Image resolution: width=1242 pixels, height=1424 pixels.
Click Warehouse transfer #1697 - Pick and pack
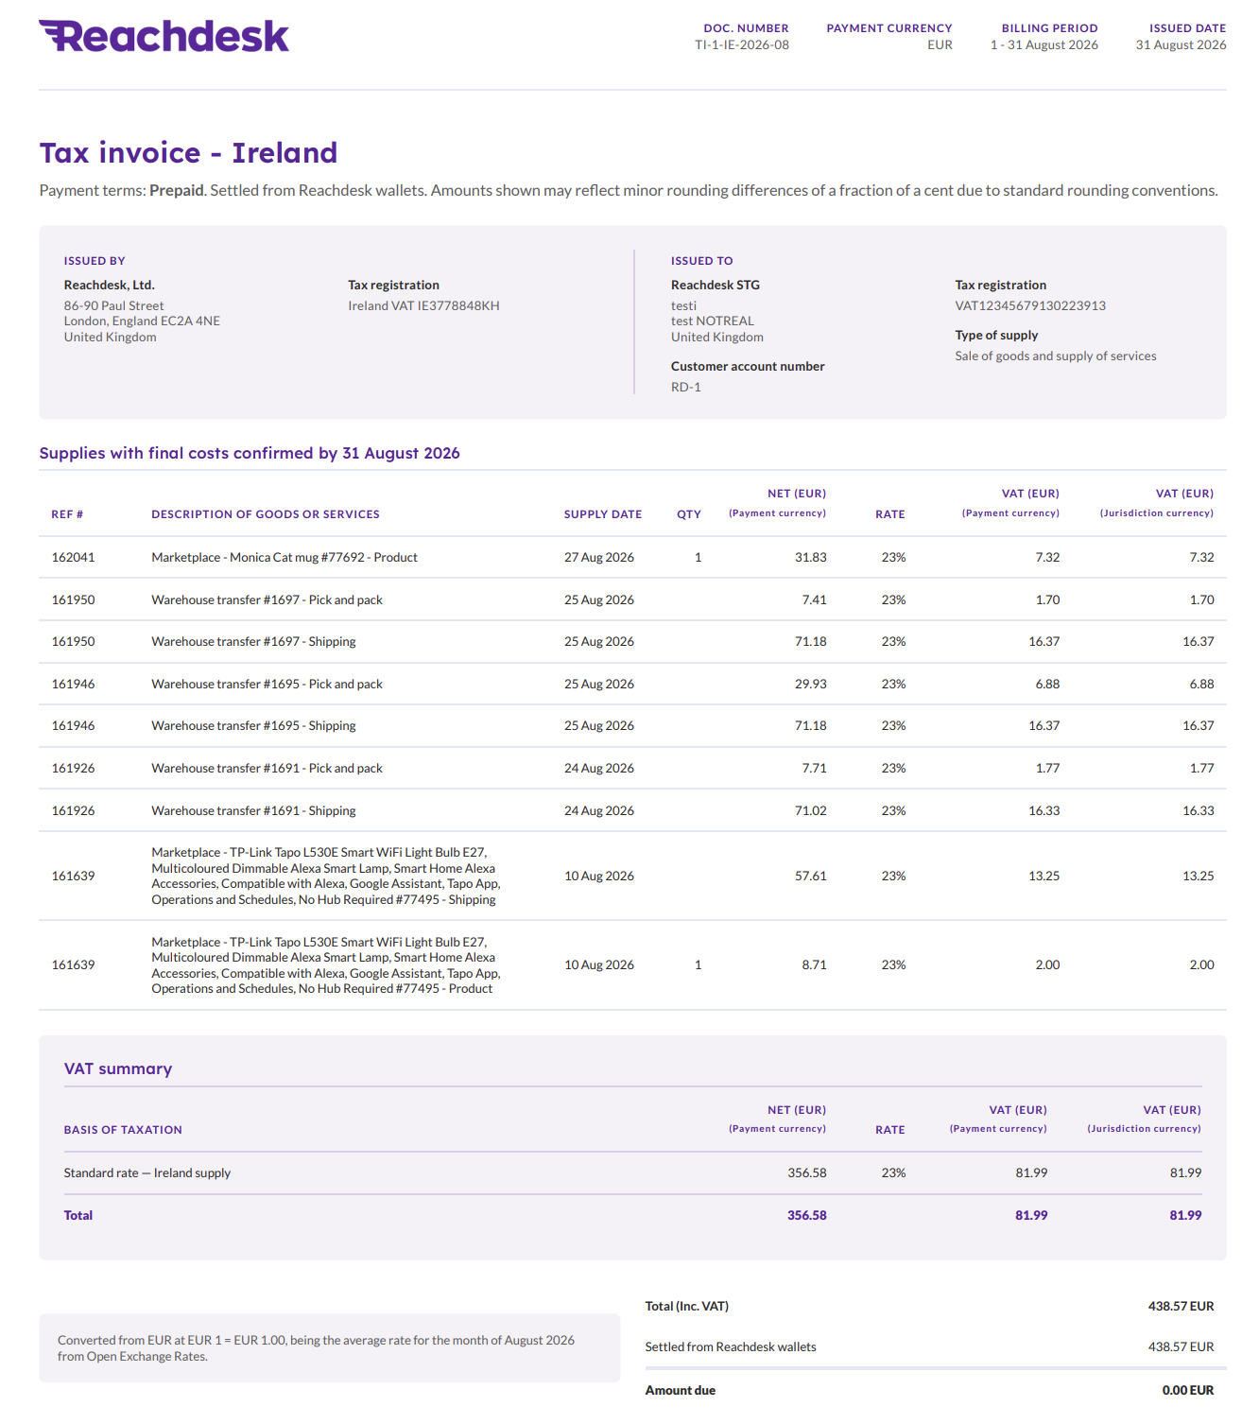267,599
